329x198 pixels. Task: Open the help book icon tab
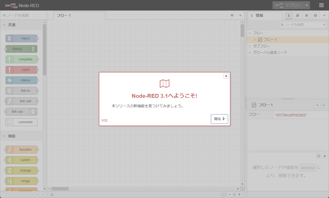click(x=298, y=15)
